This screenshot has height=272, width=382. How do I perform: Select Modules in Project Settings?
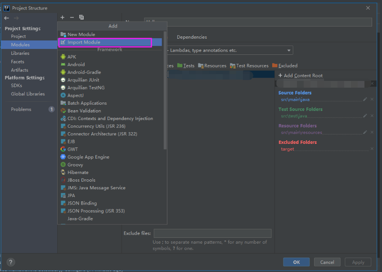click(29, 45)
